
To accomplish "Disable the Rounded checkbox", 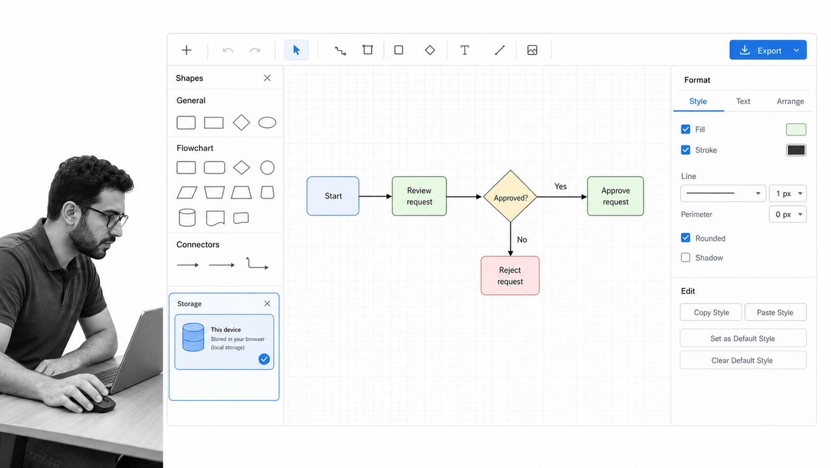I will point(685,238).
